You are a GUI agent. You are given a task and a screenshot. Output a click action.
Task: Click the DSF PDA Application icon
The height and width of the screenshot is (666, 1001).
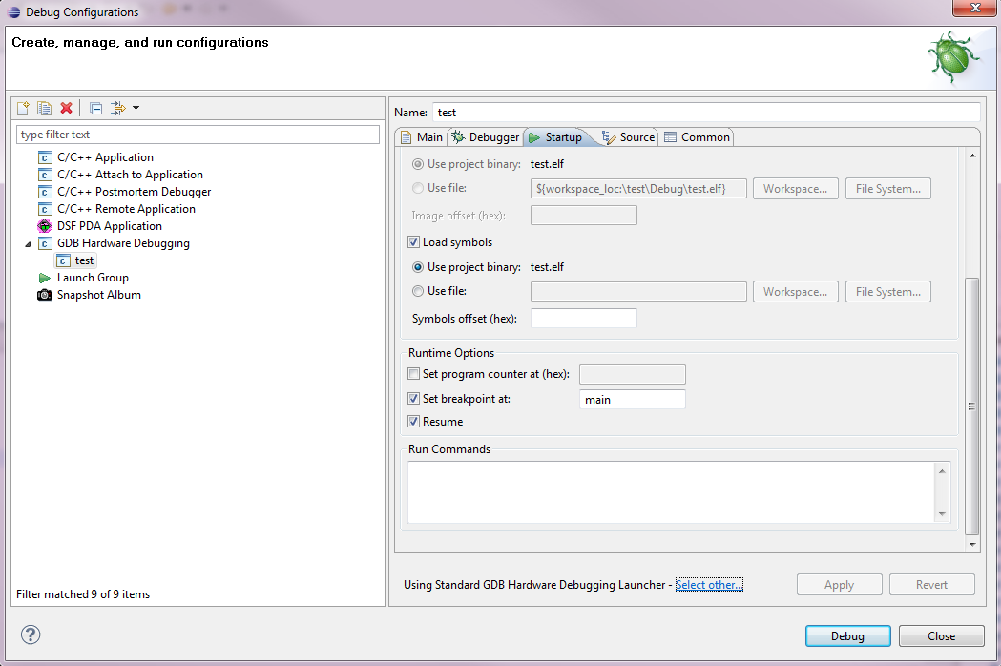45,226
